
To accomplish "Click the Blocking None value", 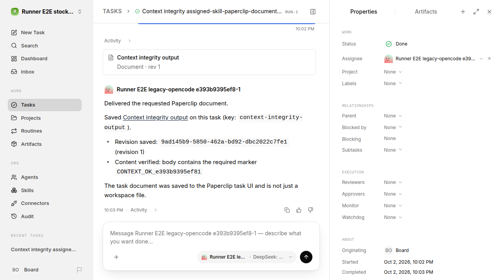I will [x=390, y=138].
